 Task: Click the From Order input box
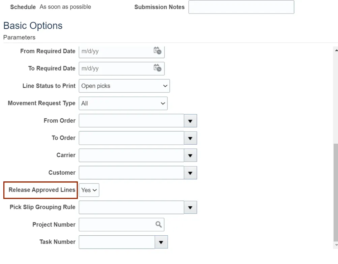[x=131, y=121]
